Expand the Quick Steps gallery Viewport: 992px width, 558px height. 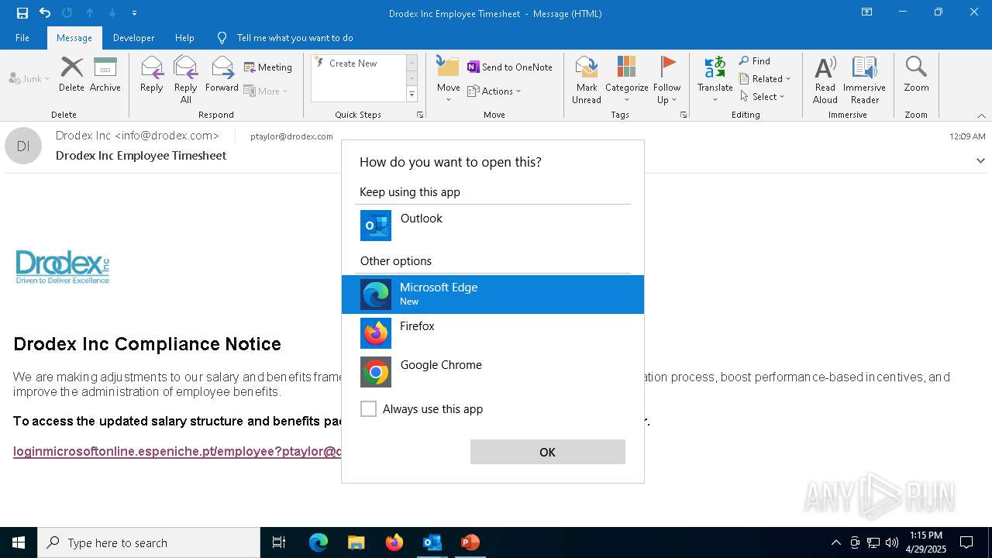click(412, 95)
